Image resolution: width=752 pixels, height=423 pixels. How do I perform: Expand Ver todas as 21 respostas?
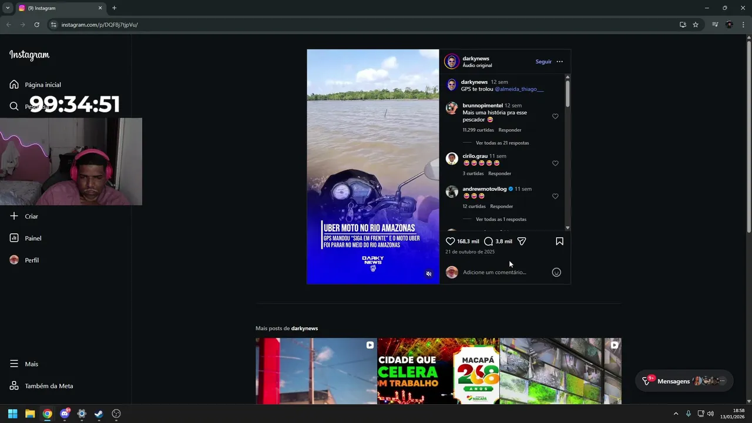click(502, 143)
